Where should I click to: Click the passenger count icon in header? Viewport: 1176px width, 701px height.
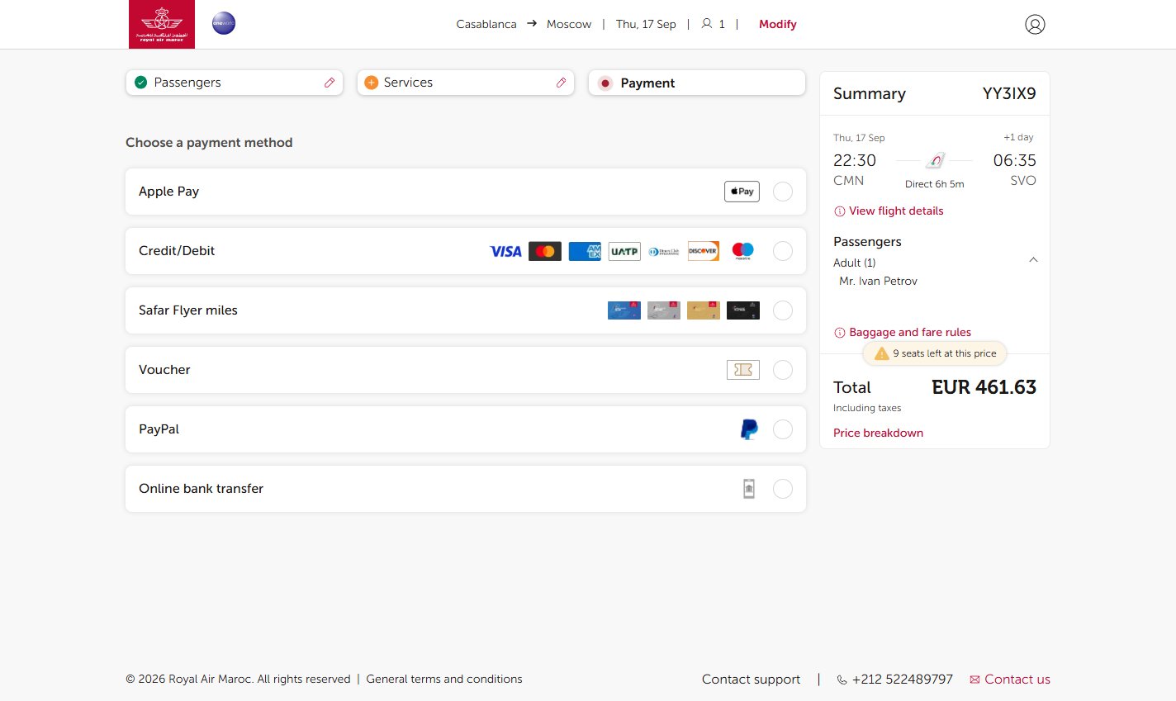707,24
